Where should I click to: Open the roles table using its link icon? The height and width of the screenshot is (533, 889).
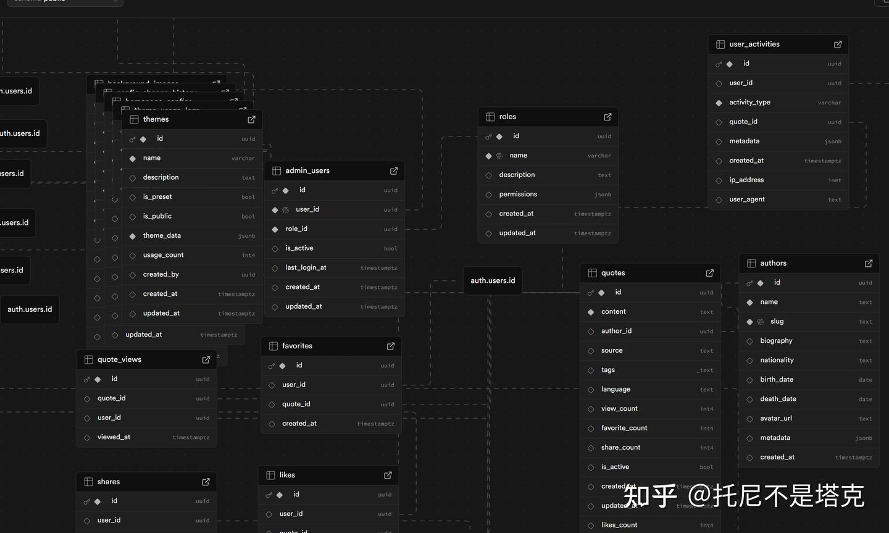coord(607,117)
